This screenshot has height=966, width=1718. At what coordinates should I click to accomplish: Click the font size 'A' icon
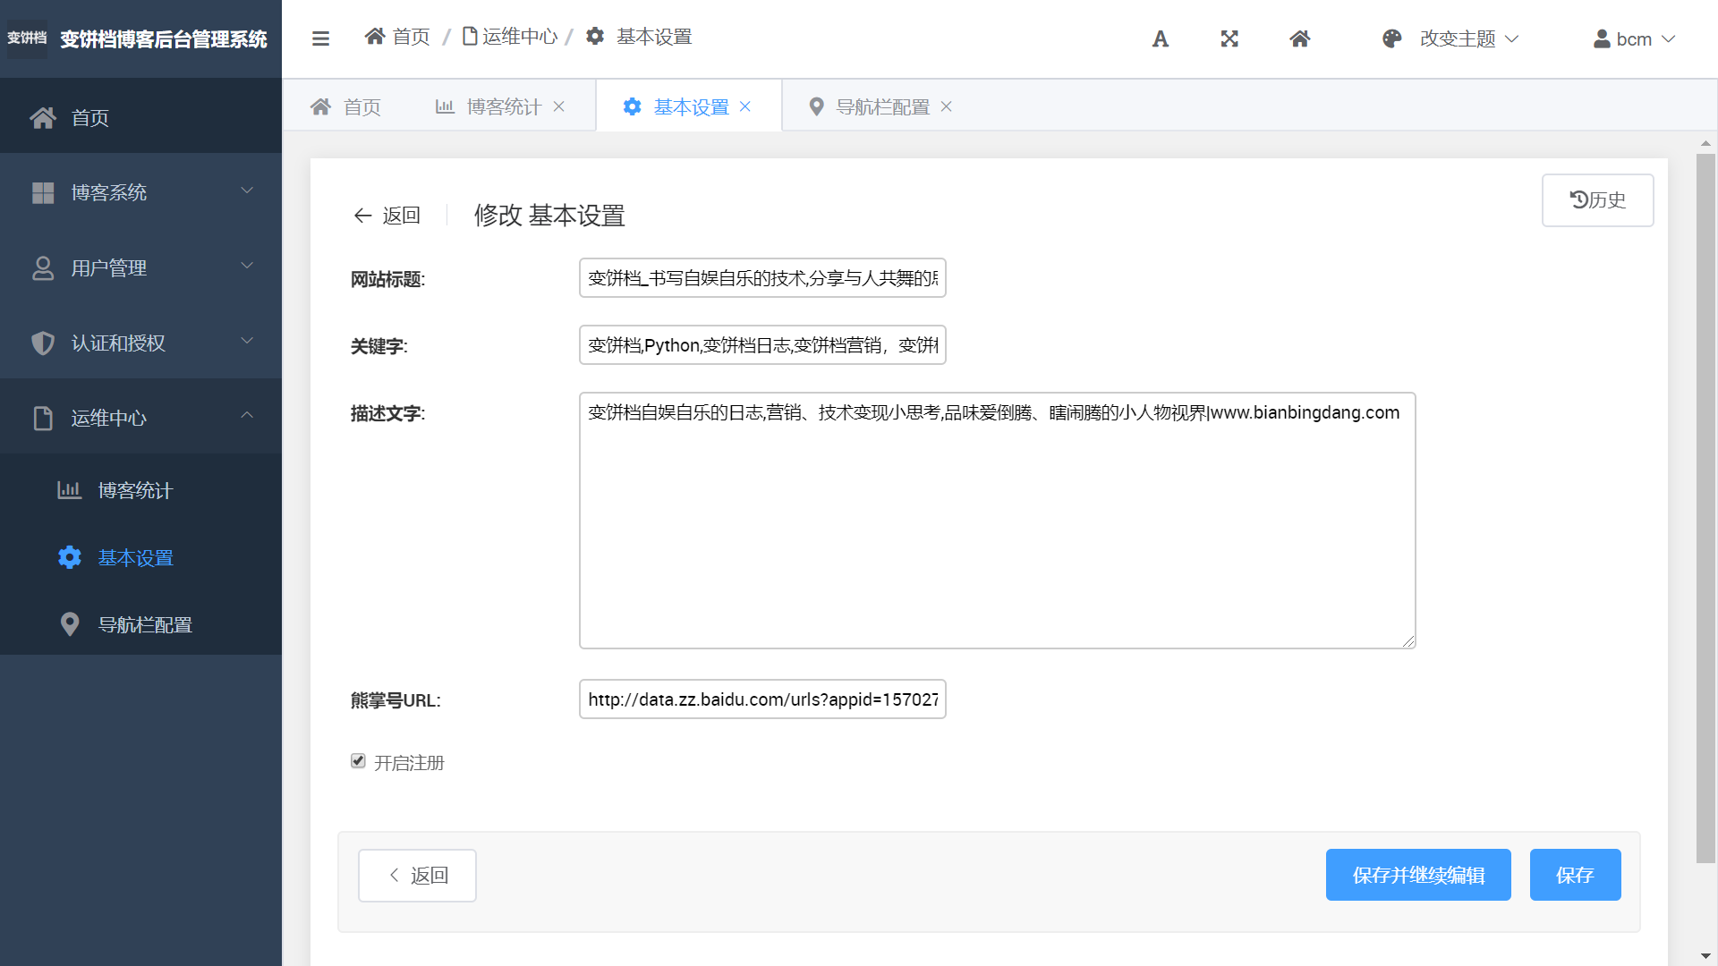(1161, 38)
